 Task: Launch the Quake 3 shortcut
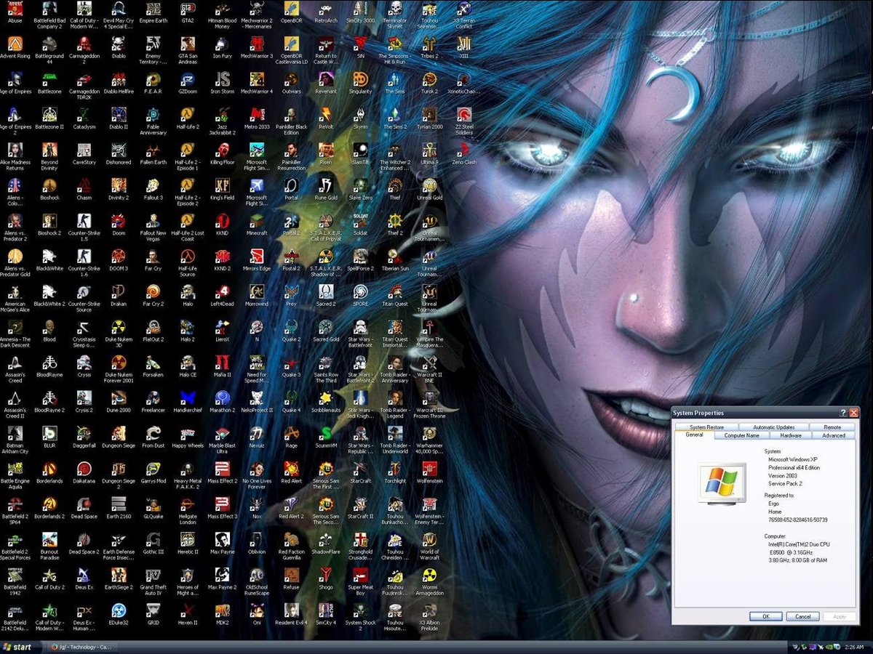click(x=291, y=367)
